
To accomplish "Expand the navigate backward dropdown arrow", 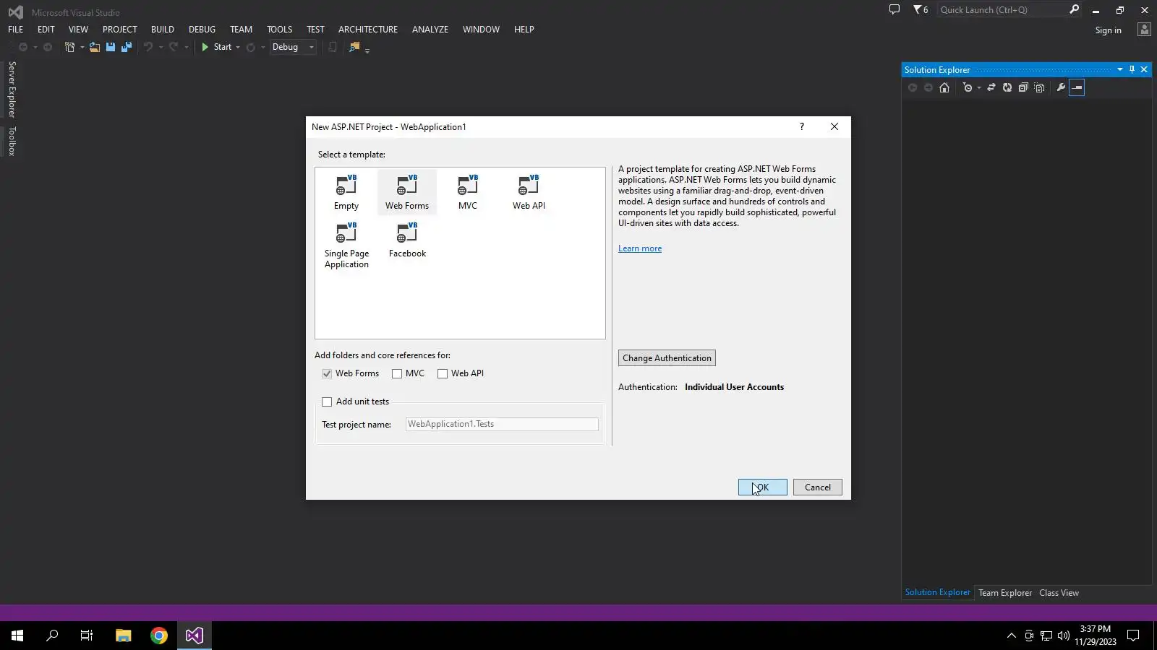I will coord(35,47).
